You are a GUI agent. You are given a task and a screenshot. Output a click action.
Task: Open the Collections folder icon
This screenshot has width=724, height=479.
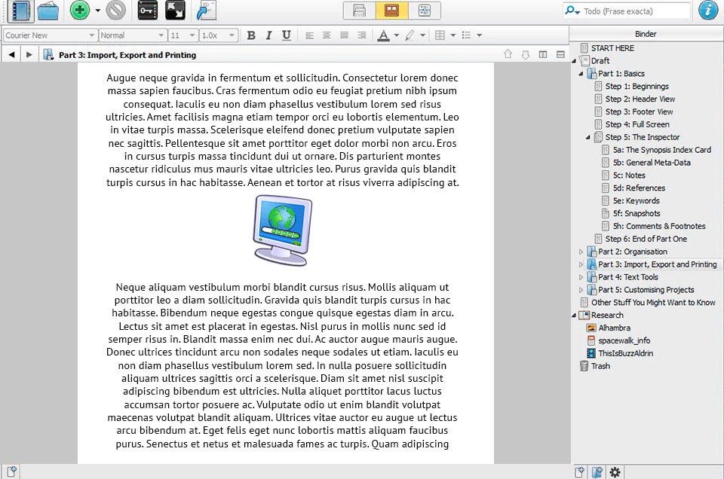[48, 11]
